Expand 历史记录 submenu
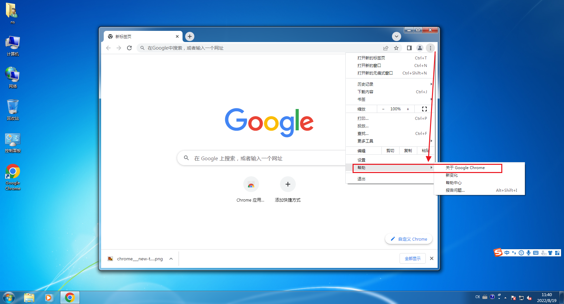 point(390,84)
